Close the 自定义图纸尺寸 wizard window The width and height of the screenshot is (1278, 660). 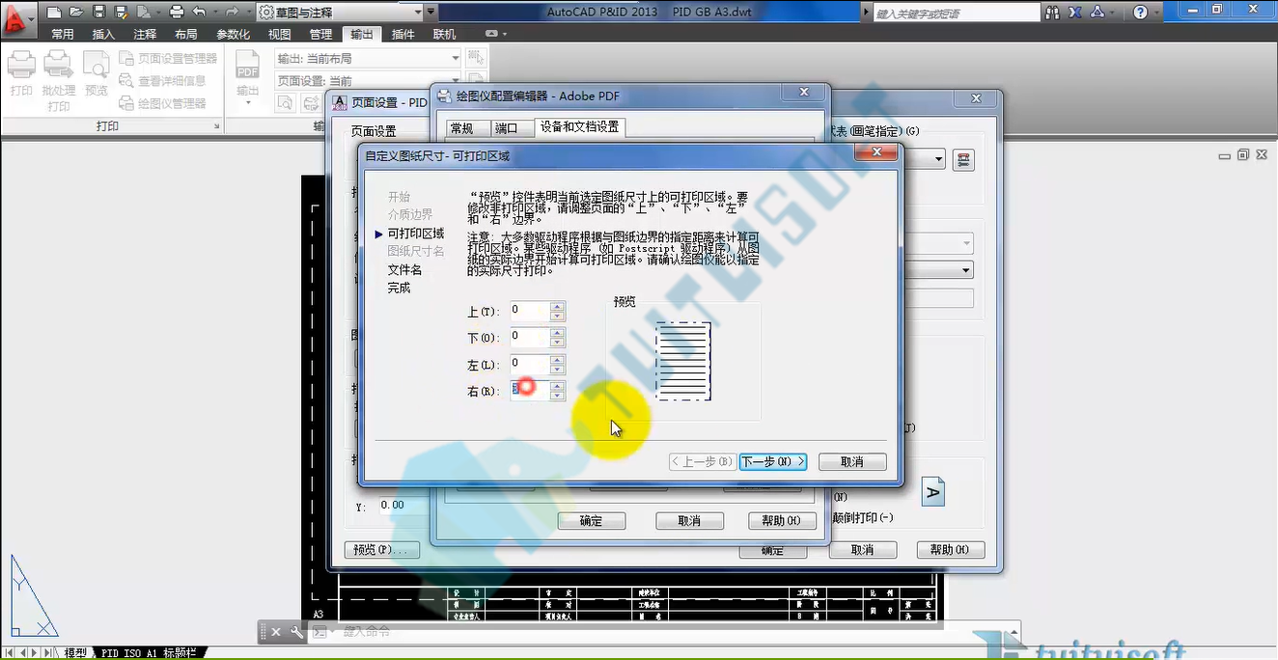876,152
